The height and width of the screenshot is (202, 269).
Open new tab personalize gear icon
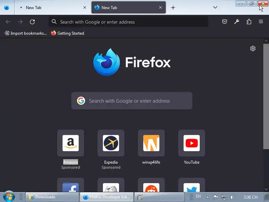coord(253,48)
